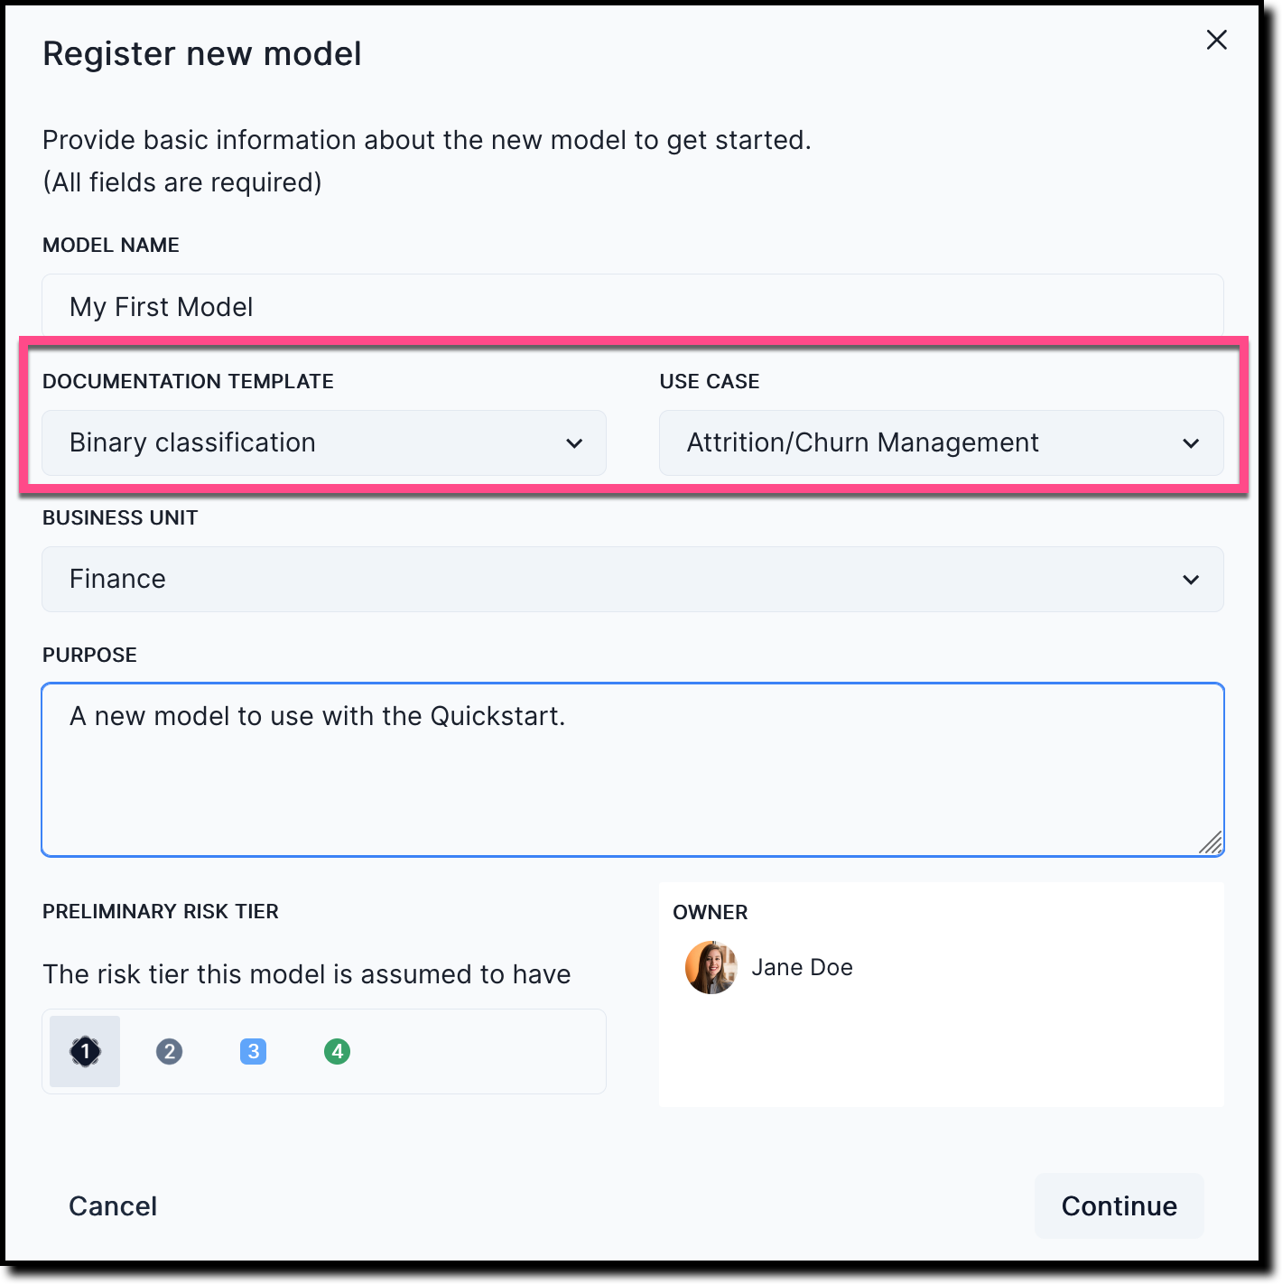Select risk tier 1 badge
This screenshot has height=1284, width=1282.
84,1051
